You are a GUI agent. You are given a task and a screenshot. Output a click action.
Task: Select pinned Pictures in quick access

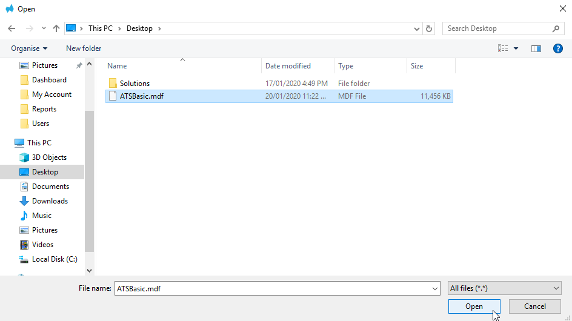pos(44,65)
